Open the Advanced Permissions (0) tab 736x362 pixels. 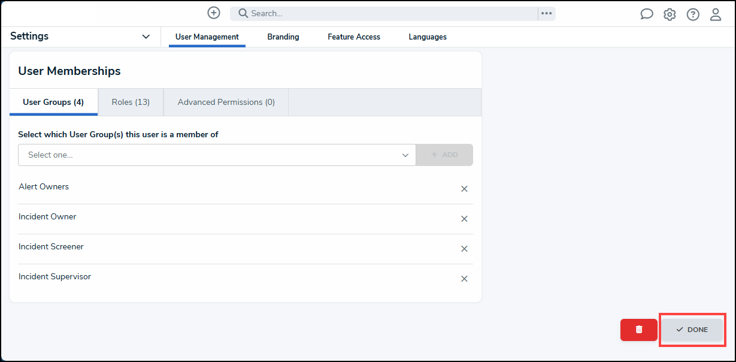[226, 102]
